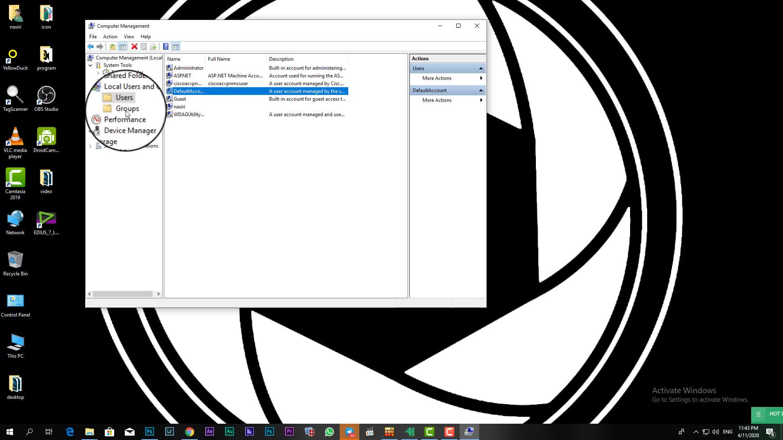Open the Action menu
Screen dimensions: 783x440
pos(110,37)
